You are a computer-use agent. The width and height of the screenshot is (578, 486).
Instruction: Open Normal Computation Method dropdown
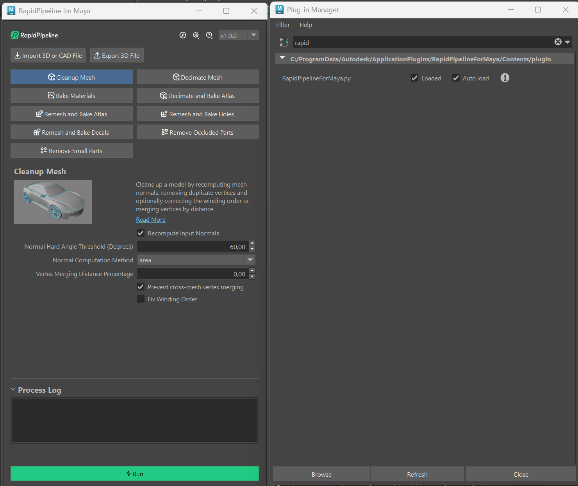[196, 260]
